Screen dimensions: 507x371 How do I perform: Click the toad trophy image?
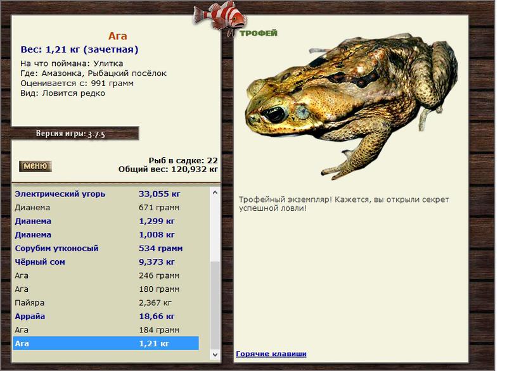point(352,105)
